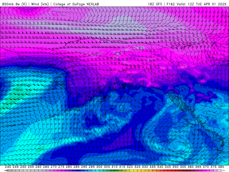Click "College of DuPage NEXLAB" credit text
This screenshot has width=229, height=172.
click(76, 4)
